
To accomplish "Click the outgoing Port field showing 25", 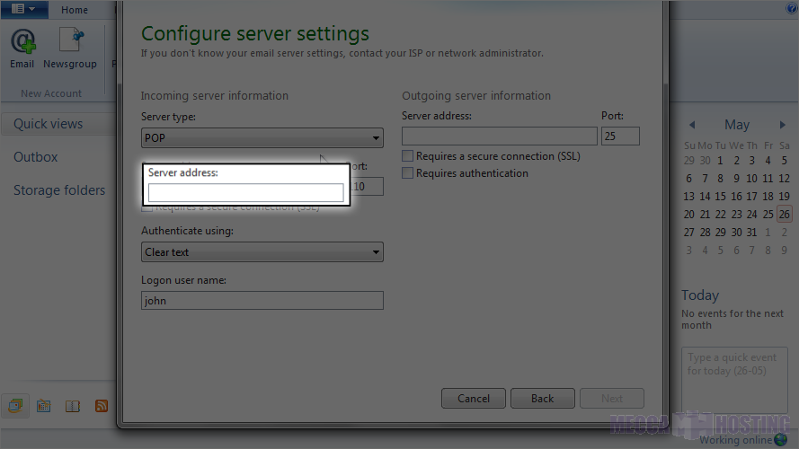I will pos(620,136).
